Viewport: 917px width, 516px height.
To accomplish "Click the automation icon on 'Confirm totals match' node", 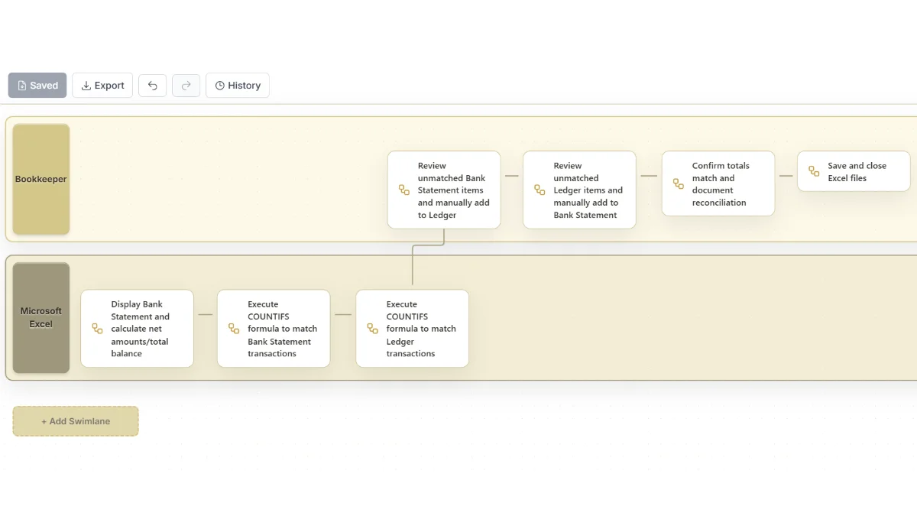I will click(677, 183).
